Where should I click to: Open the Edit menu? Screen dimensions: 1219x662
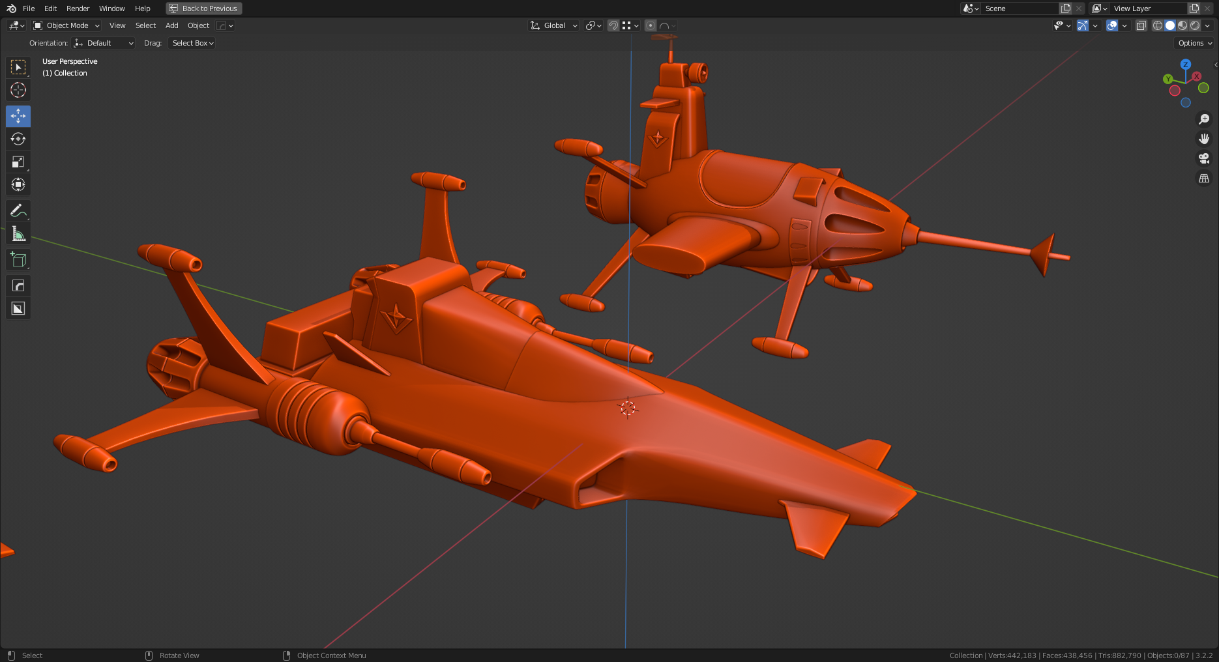click(x=50, y=8)
